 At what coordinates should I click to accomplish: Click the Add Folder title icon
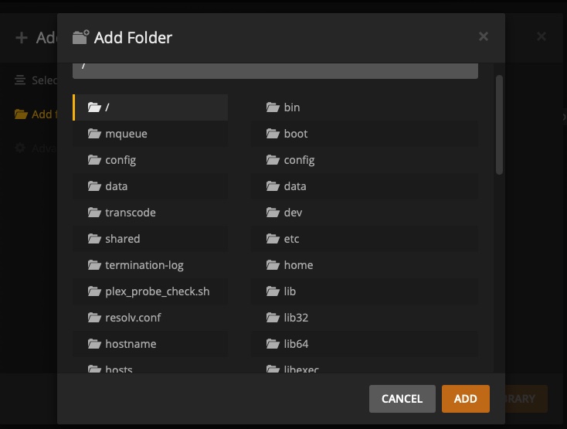(80, 37)
